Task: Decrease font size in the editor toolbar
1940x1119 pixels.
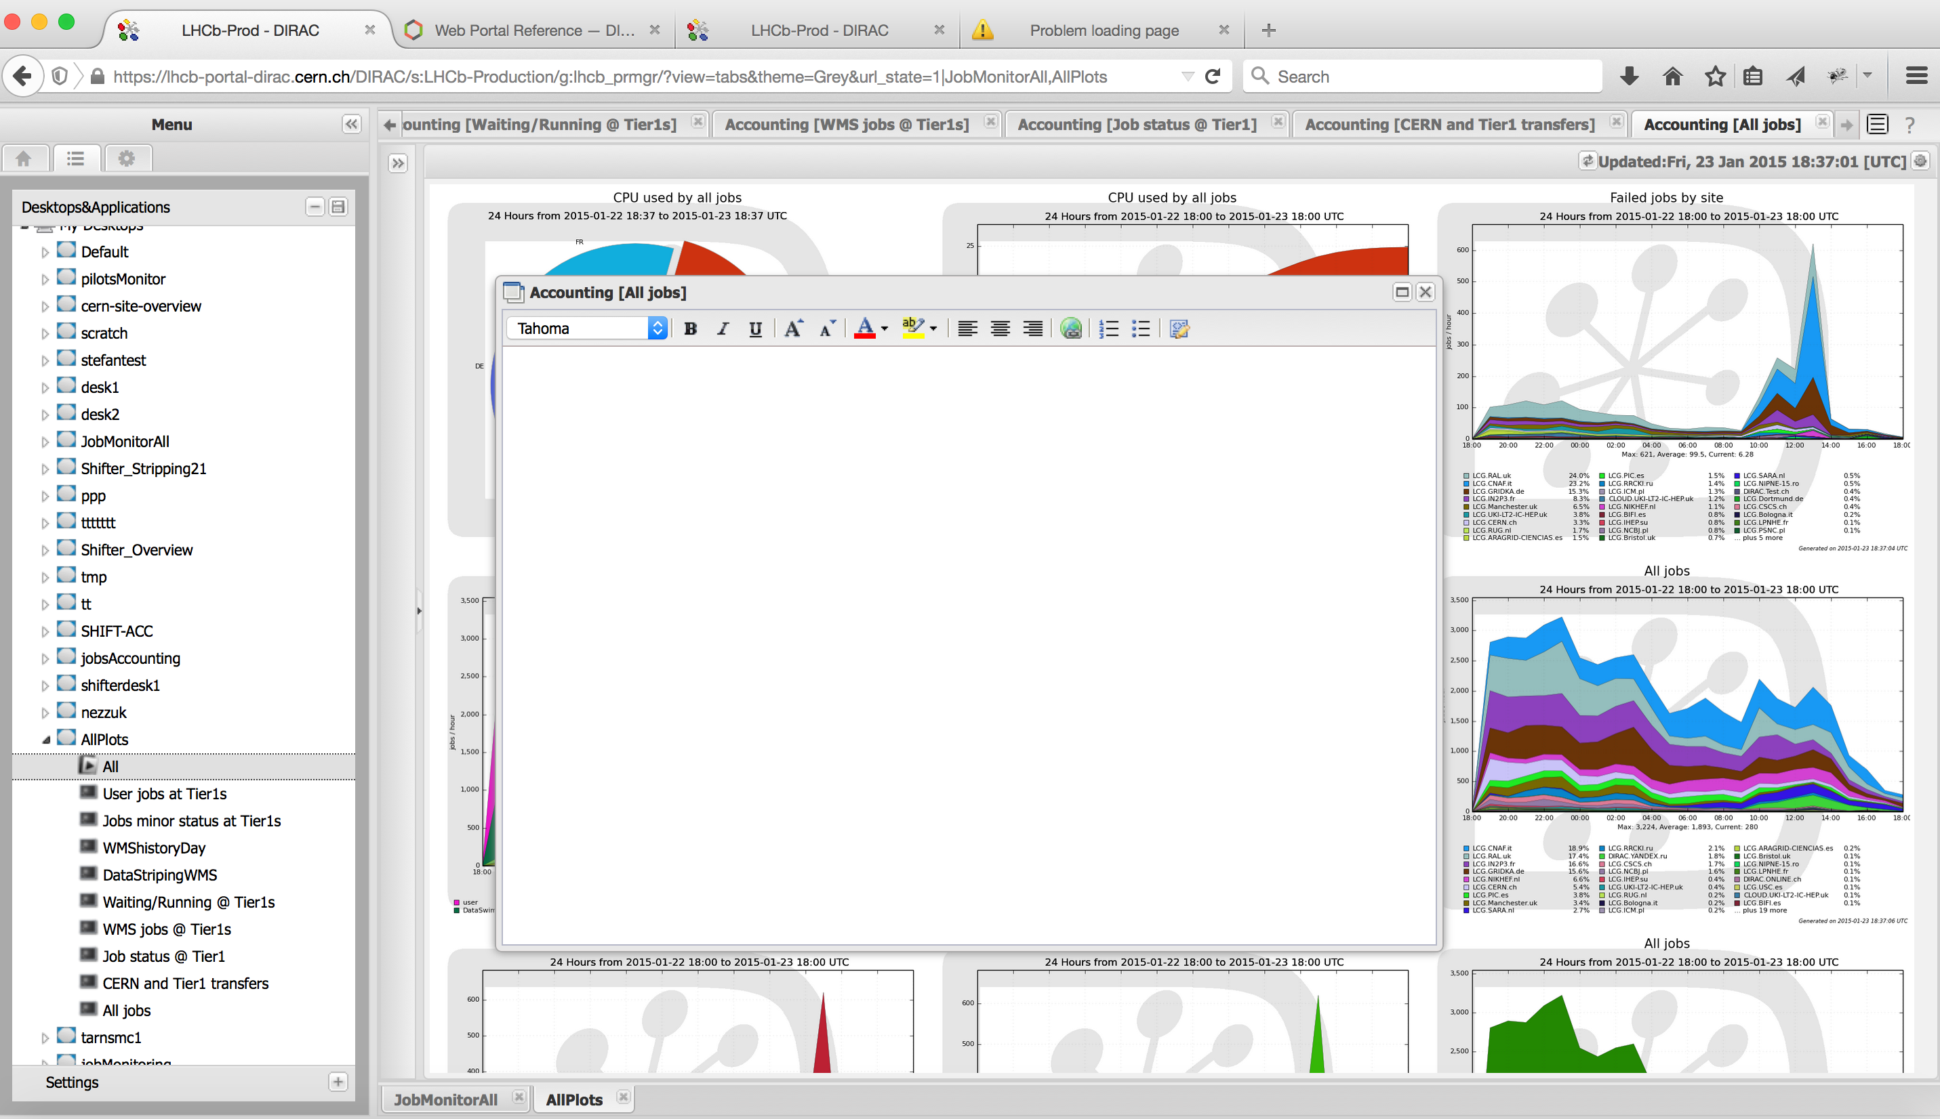Action: 826,329
